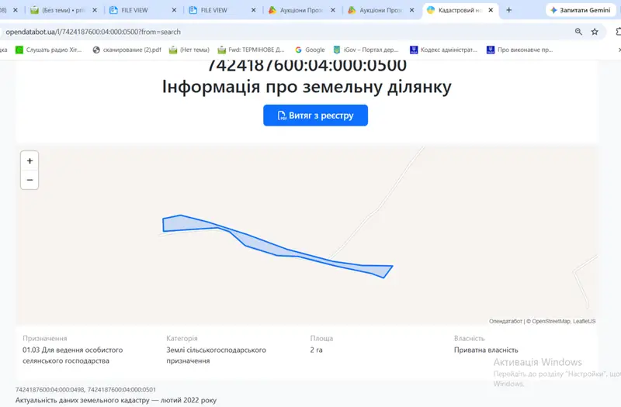Screen dimensions: 621x407
Task: Open neighboring parcel 7424187600:04:000:0498
Action: (x=50, y=390)
